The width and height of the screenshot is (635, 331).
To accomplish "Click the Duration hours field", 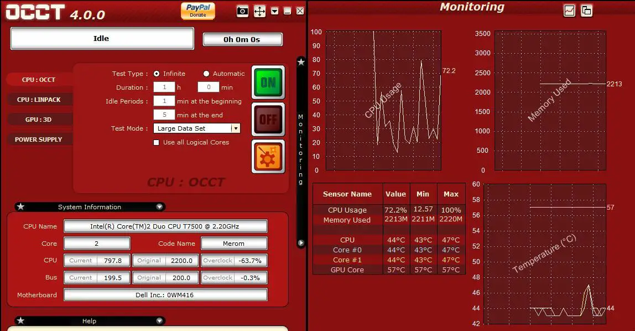I will click(164, 87).
